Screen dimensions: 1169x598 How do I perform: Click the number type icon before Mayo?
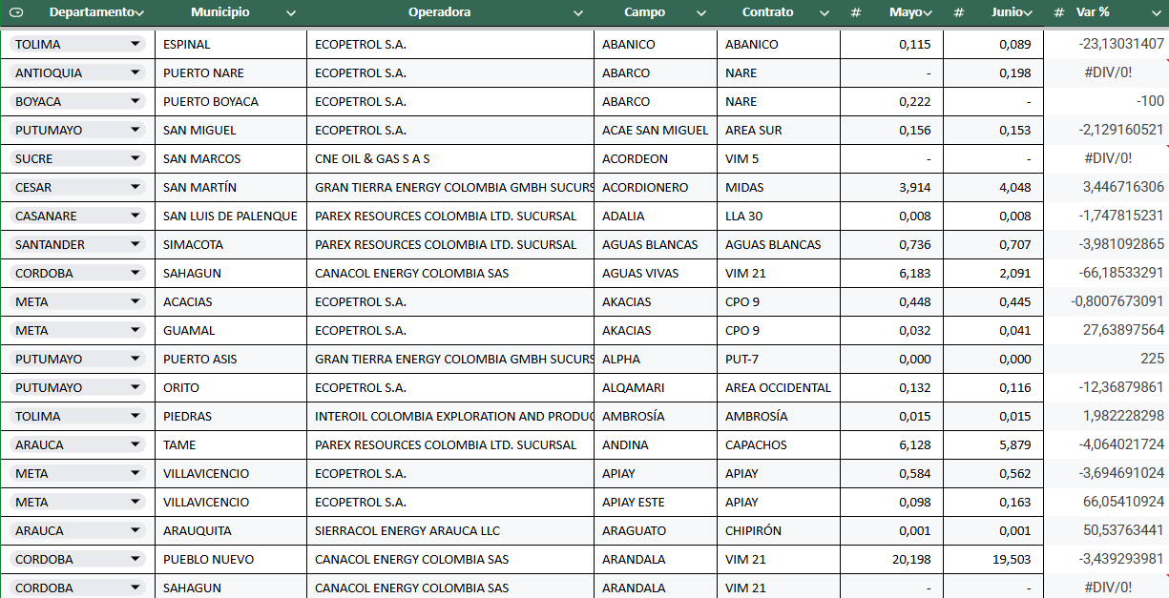856,12
